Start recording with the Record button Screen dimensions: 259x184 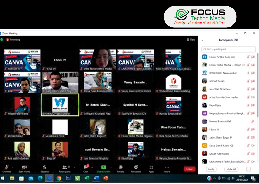pyautogui.click(x=120, y=168)
